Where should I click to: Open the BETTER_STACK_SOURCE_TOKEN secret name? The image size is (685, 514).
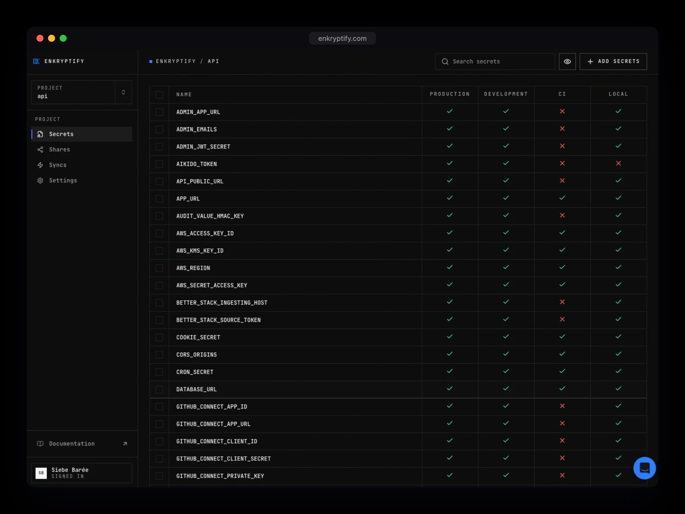(218, 320)
